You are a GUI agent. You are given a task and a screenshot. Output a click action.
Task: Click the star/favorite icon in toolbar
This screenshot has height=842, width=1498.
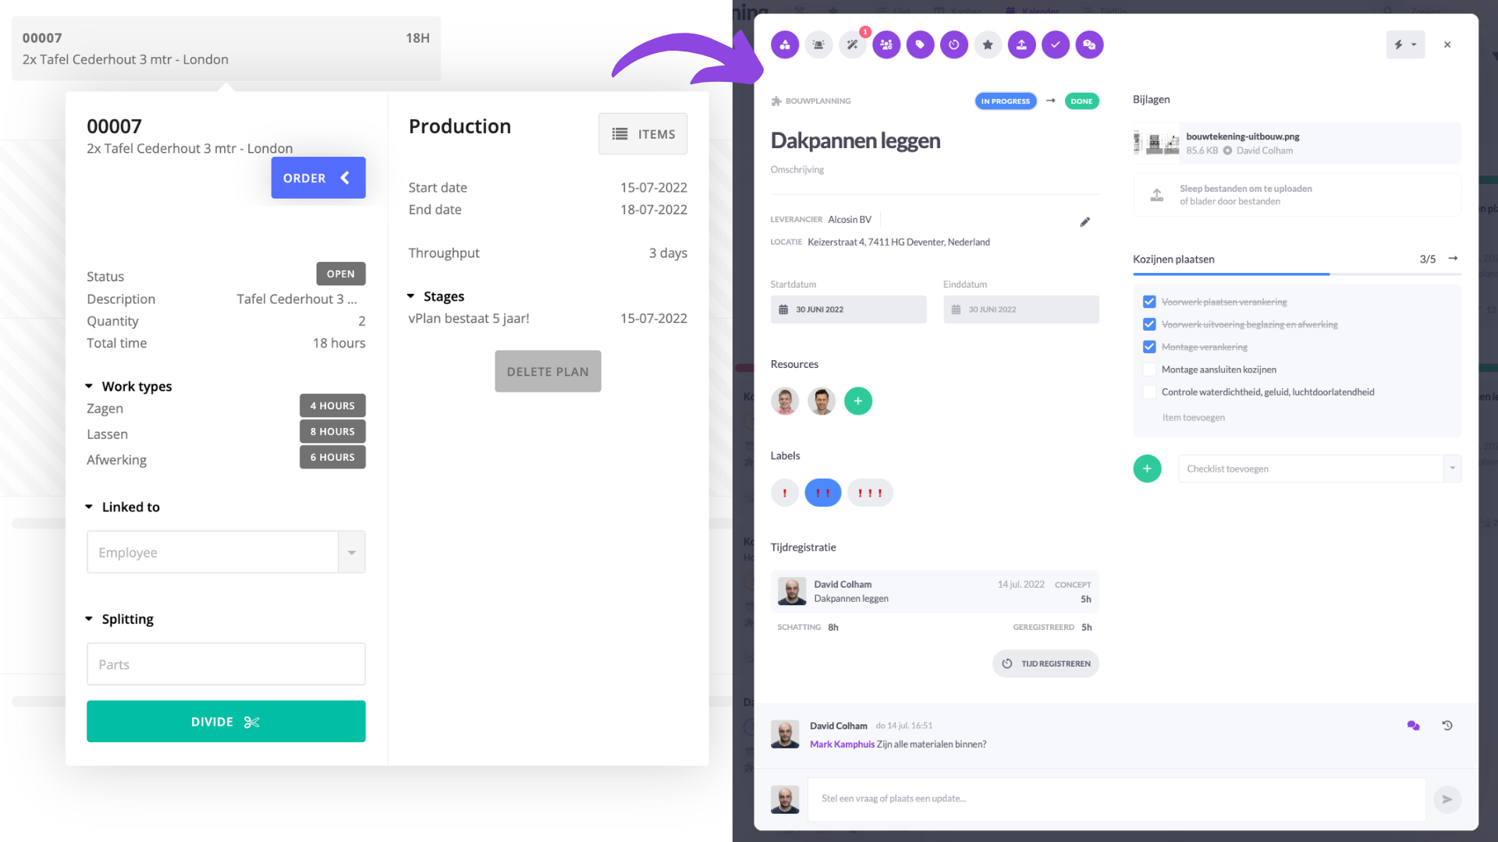point(985,44)
